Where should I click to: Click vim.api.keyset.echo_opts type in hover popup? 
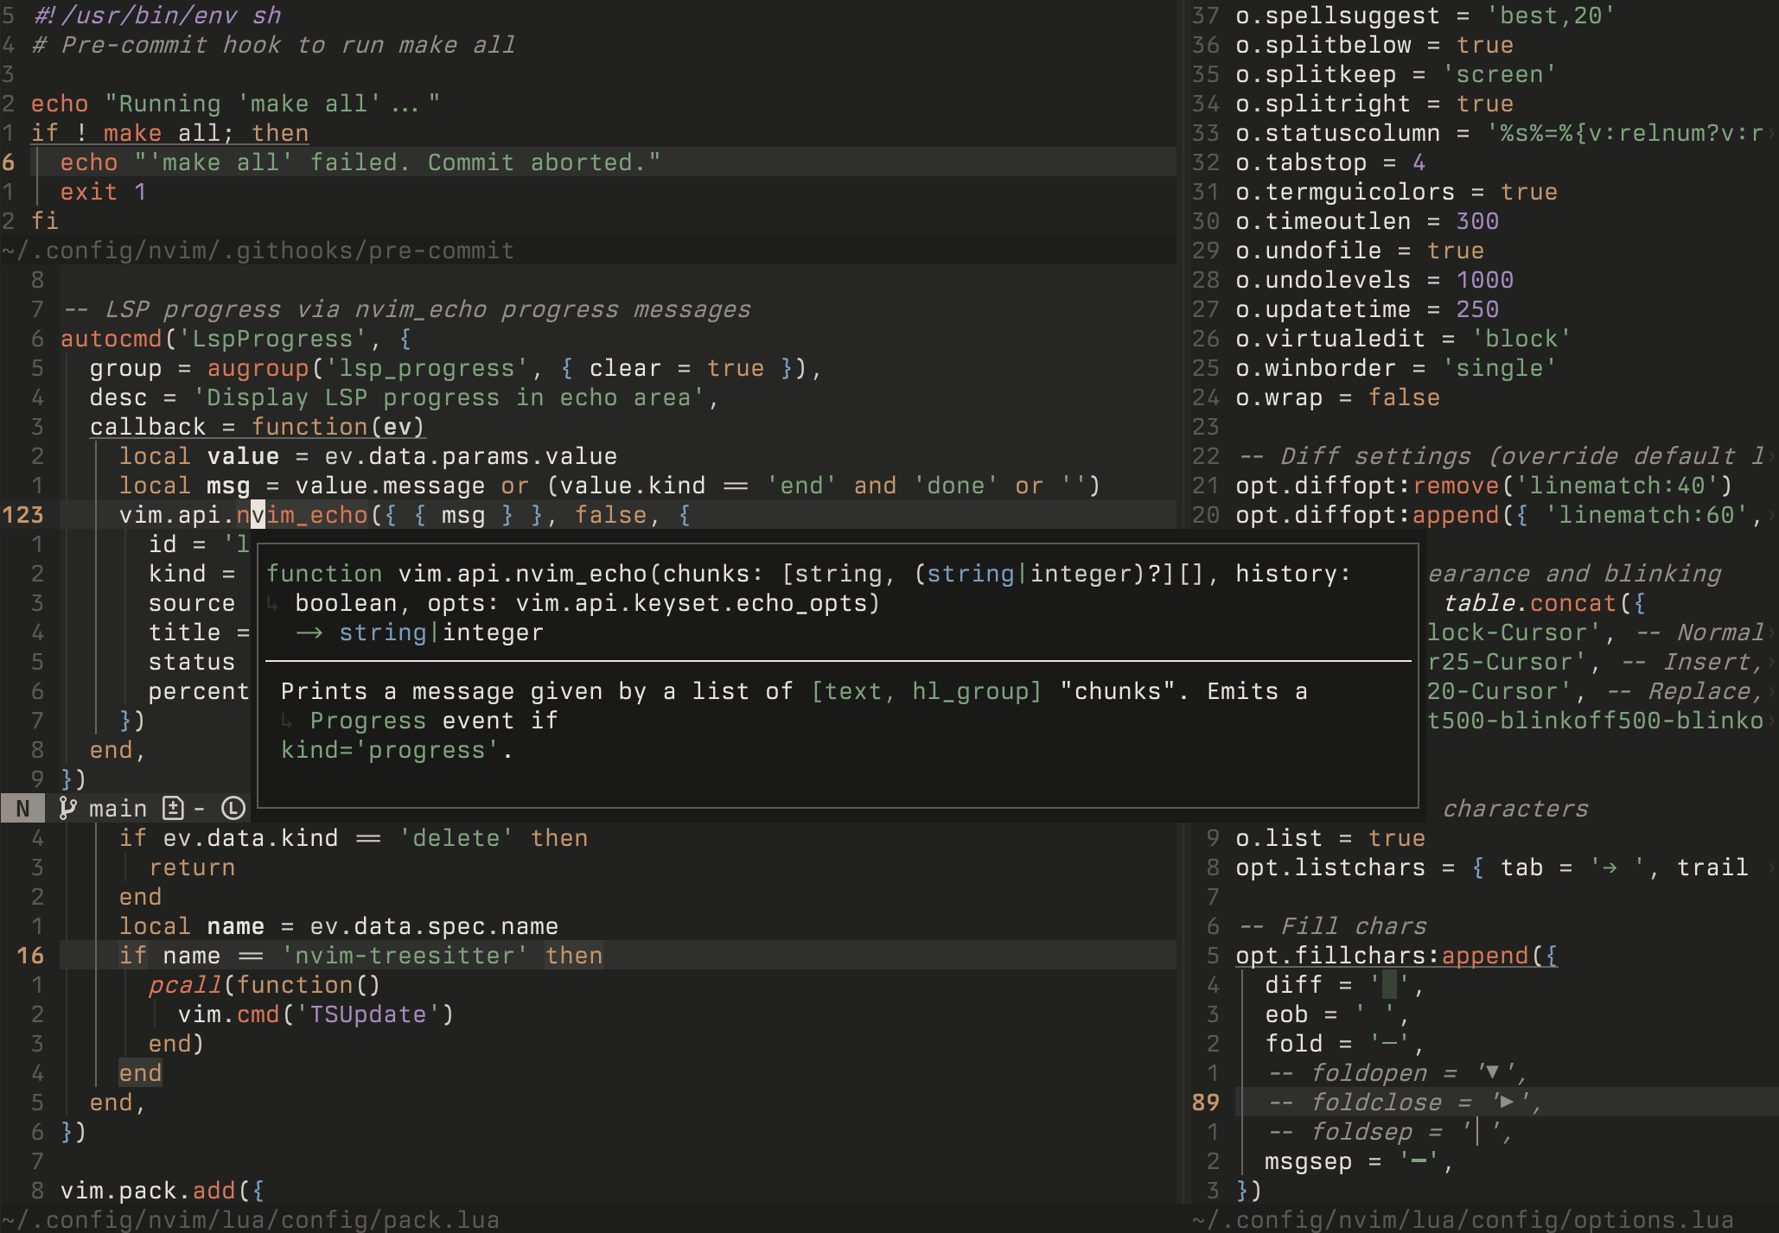692,604
